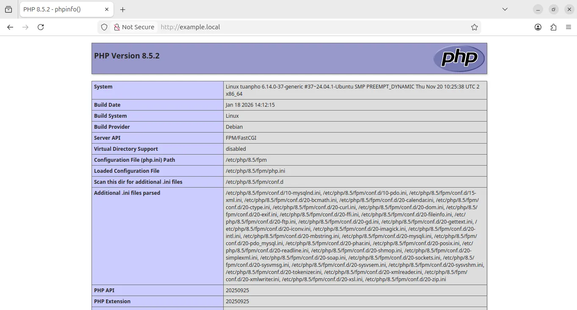Open the Firefox hamburger application menu
Viewport: 577px width, 310px height.
[x=569, y=27]
